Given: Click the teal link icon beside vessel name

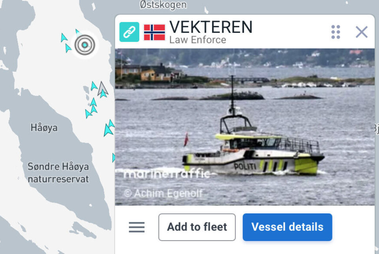Looking at the screenshot, I should 129,32.
